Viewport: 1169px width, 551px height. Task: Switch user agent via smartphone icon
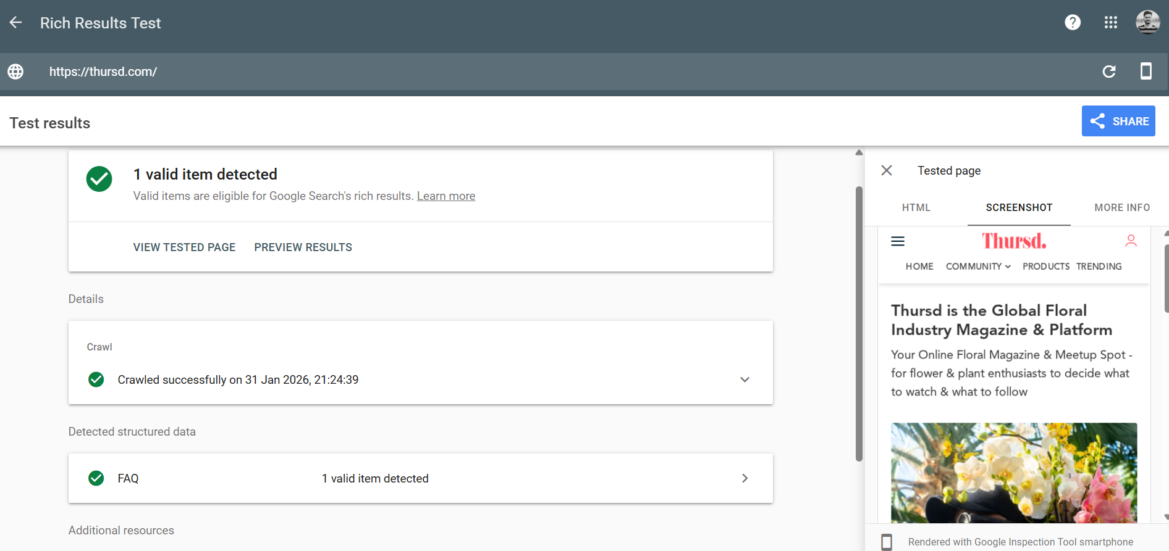click(x=1146, y=72)
